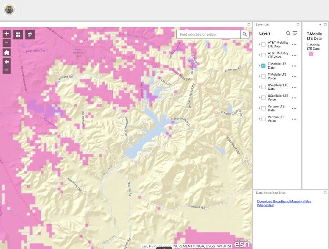Maximize the Data download links panel

point(325,193)
